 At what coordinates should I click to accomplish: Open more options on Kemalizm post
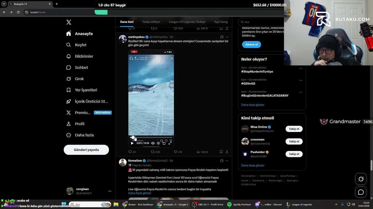tap(227, 161)
